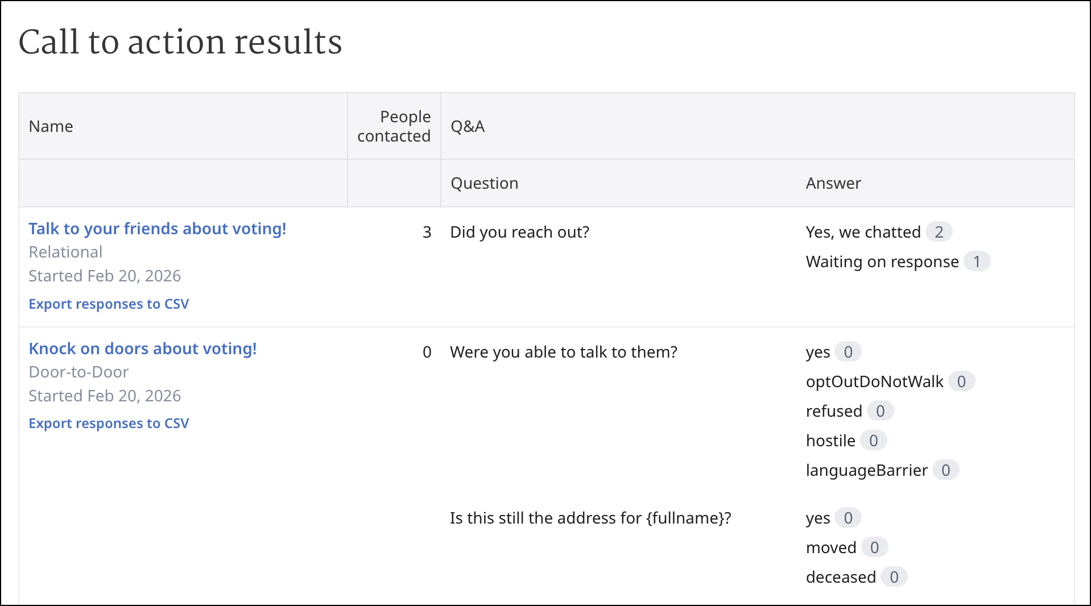Click the optOutDoNotWalk count badge
Screen dimensions: 1091x606
coord(961,381)
